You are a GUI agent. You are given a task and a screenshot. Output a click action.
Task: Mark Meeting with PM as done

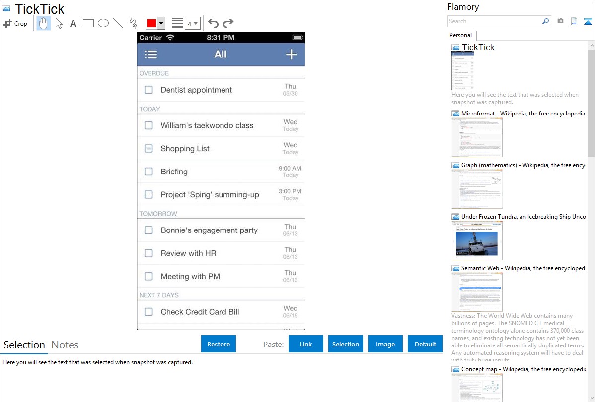click(x=149, y=276)
